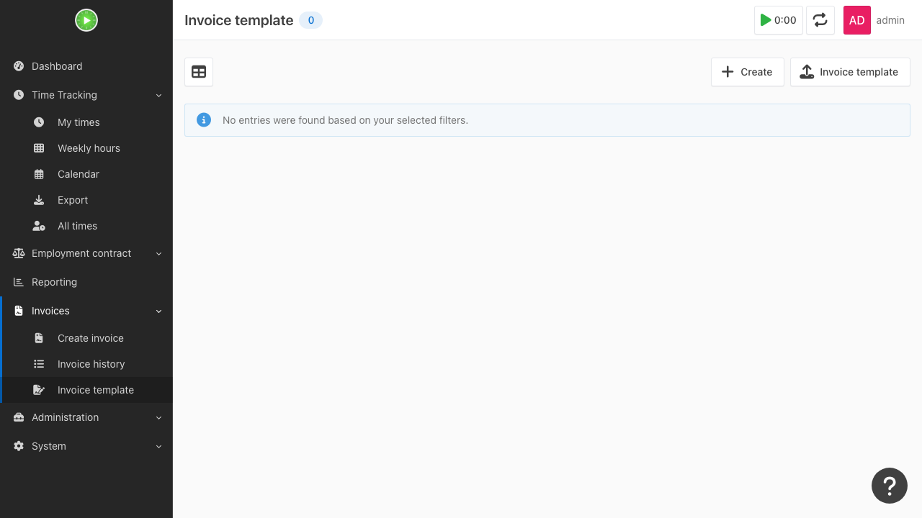Expand the Administration menu
Image resolution: width=922 pixels, height=518 pixels.
tap(86, 417)
